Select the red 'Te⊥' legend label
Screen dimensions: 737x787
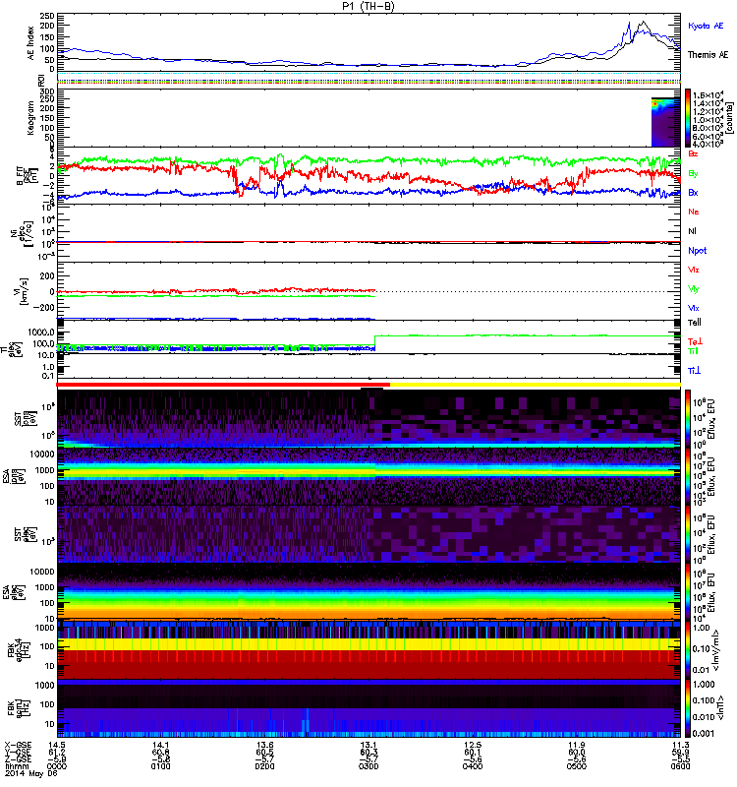pyautogui.click(x=695, y=341)
